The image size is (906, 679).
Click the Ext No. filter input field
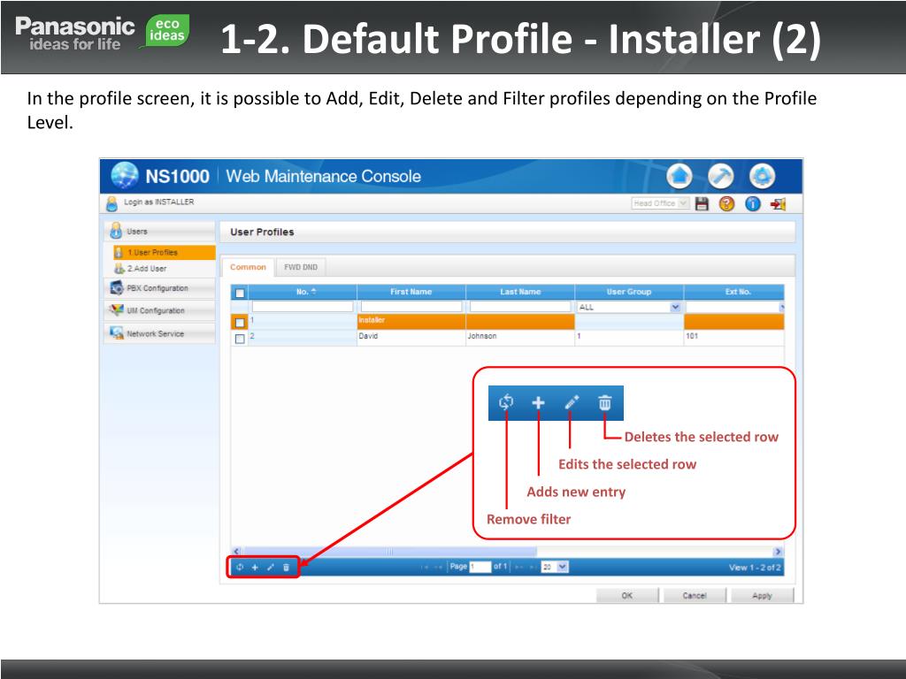coord(733,307)
